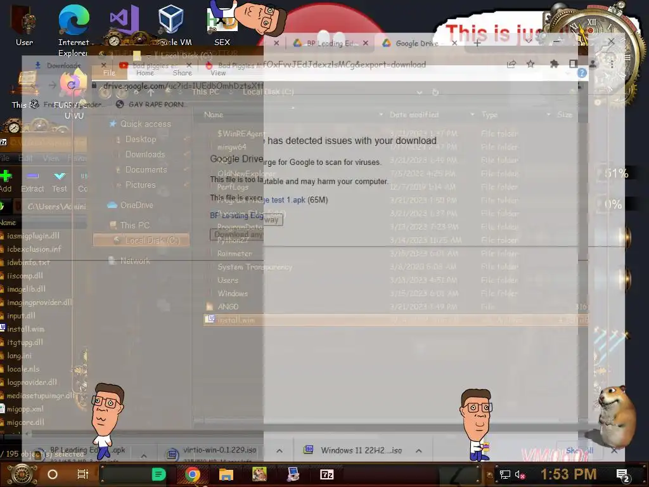Open a new Chrome tab
649x487 pixels.
coord(477,42)
